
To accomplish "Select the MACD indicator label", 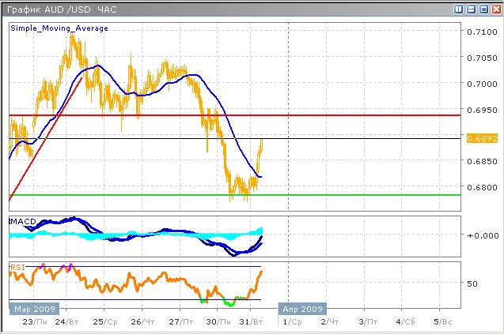I will click(21, 220).
